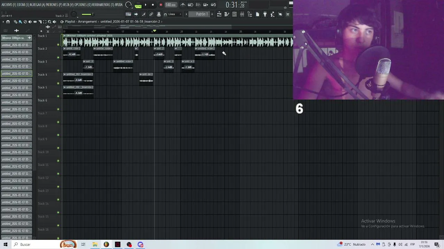
Task: Open the PATRONES menu
Action: coord(54,5)
